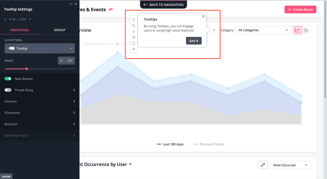
Task: Click the trash icon beside the tooltip
Action: 134,20
